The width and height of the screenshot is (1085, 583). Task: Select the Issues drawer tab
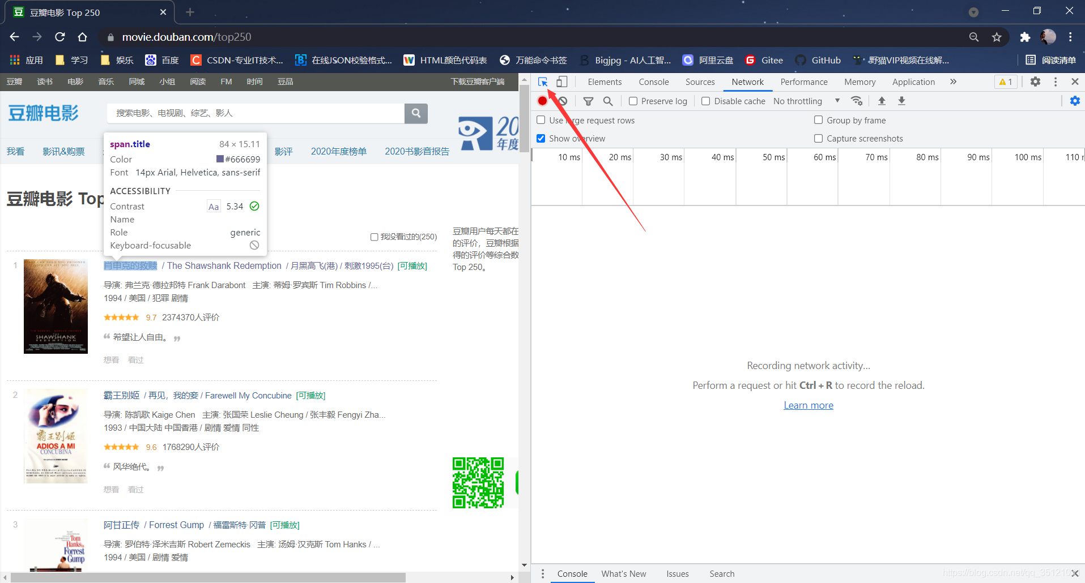click(678, 574)
